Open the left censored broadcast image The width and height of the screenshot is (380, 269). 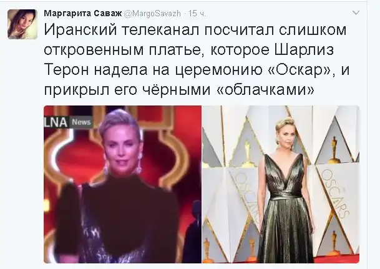pos(123,184)
